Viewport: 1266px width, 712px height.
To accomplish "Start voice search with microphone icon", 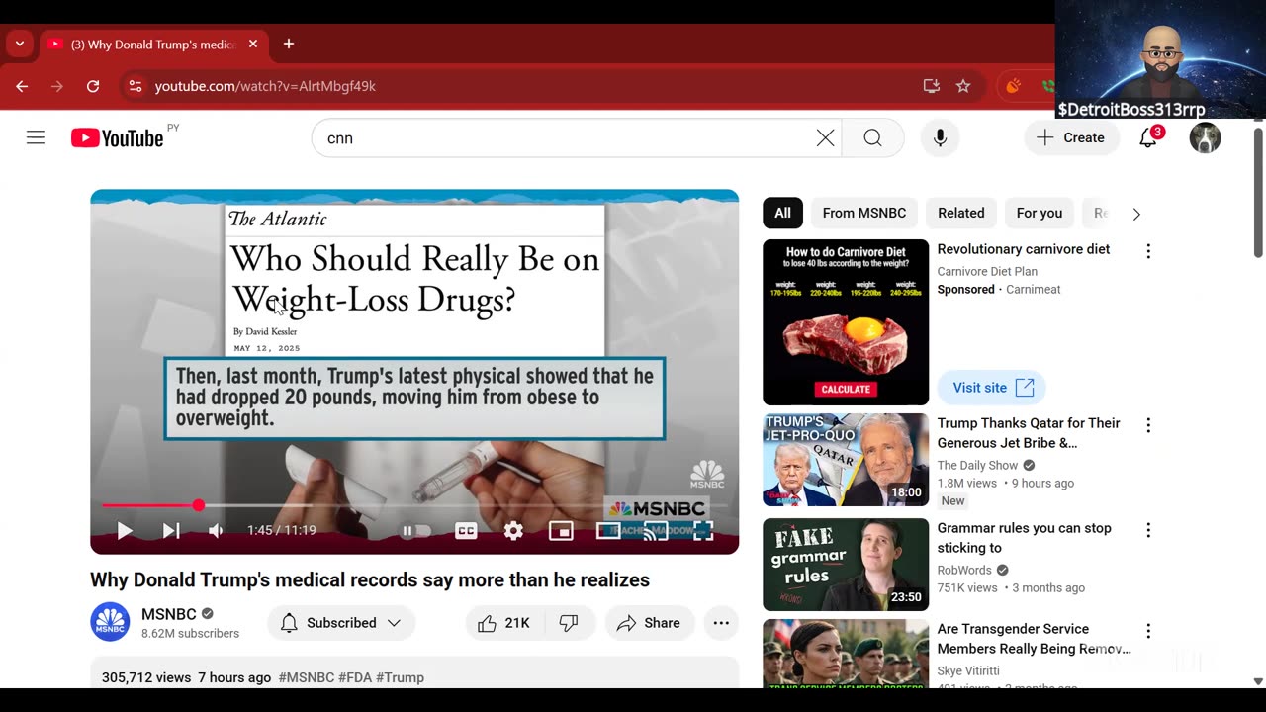I will pos(940,138).
